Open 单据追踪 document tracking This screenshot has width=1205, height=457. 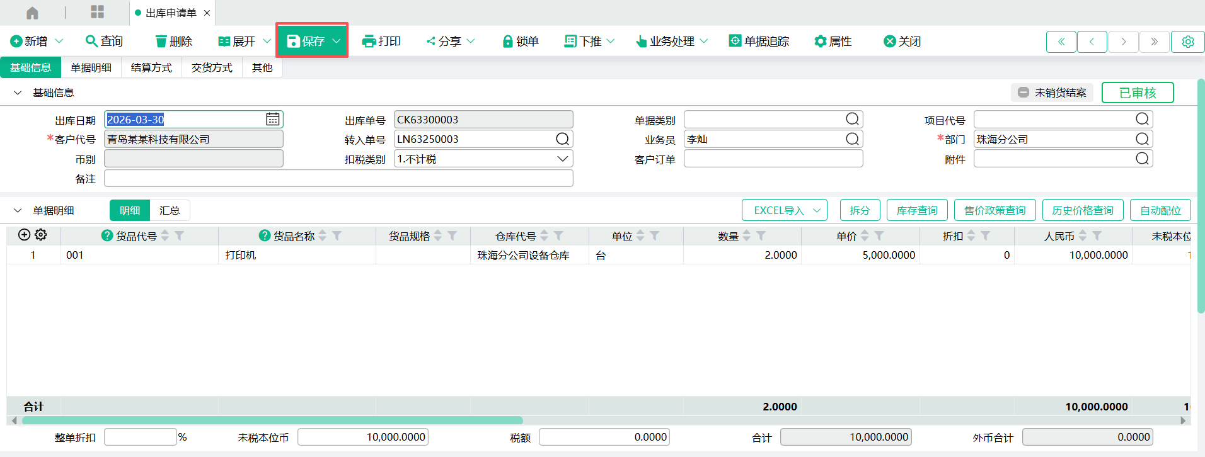(759, 42)
